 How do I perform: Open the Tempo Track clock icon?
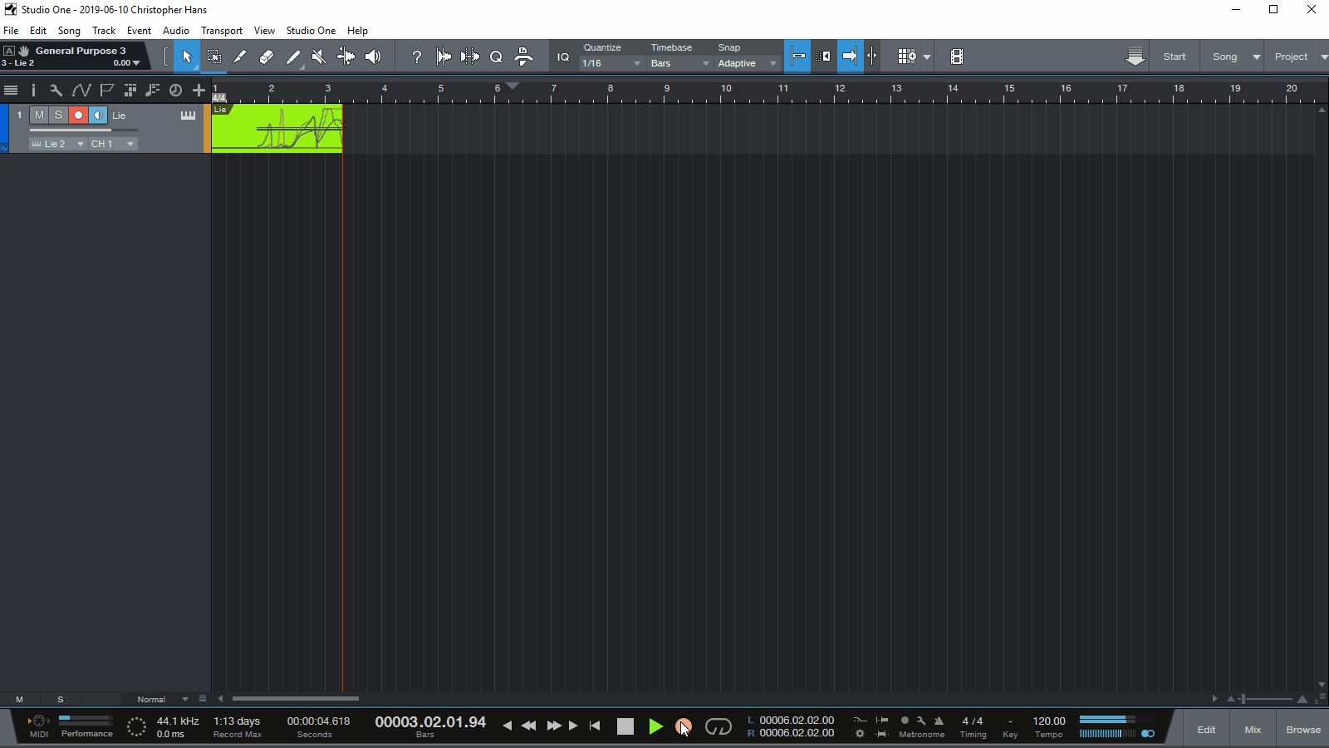click(175, 90)
